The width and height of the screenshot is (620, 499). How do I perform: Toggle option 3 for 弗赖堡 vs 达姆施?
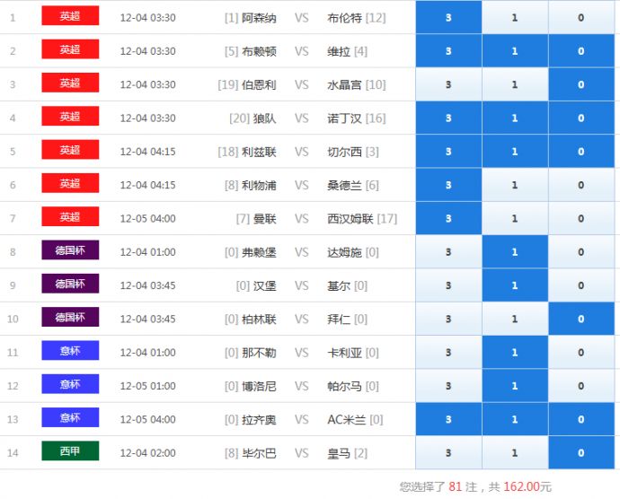448,252
